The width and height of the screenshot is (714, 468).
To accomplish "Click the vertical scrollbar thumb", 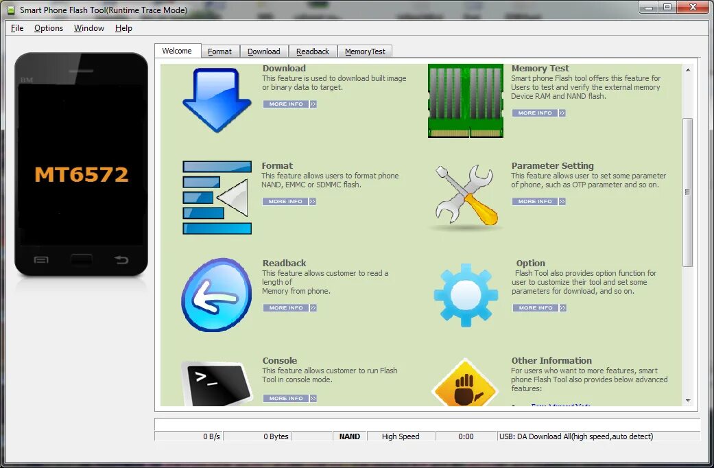I will (x=687, y=192).
